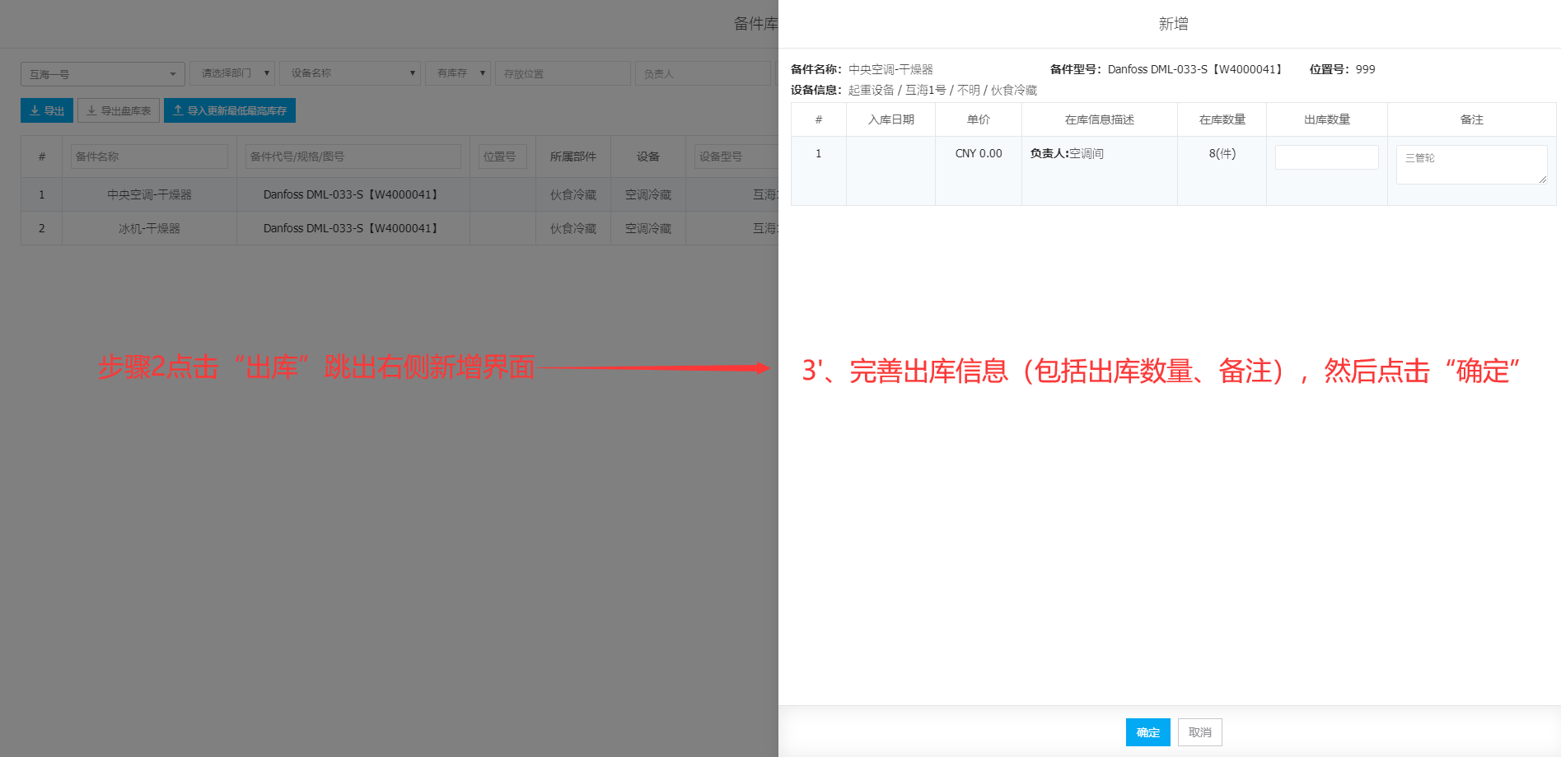Click the 导出盘库表 button
The image size is (1561, 757).
[119, 110]
